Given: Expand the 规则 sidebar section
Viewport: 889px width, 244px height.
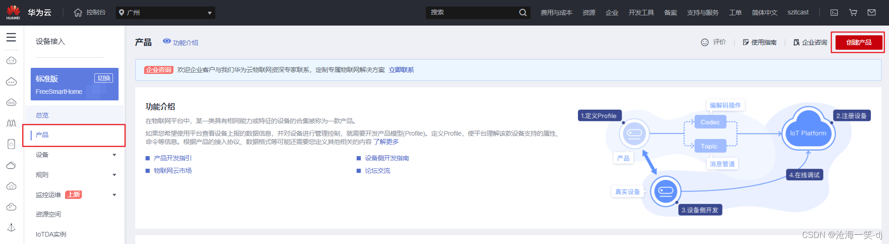Looking at the screenshot, I should pyautogui.click(x=75, y=175).
